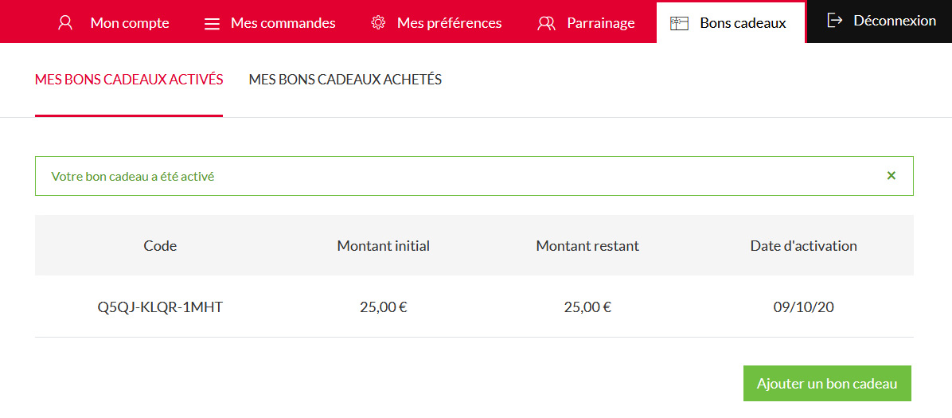Click the Date d'activation column header
Viewport: 952px width, 418px height.
804,246
